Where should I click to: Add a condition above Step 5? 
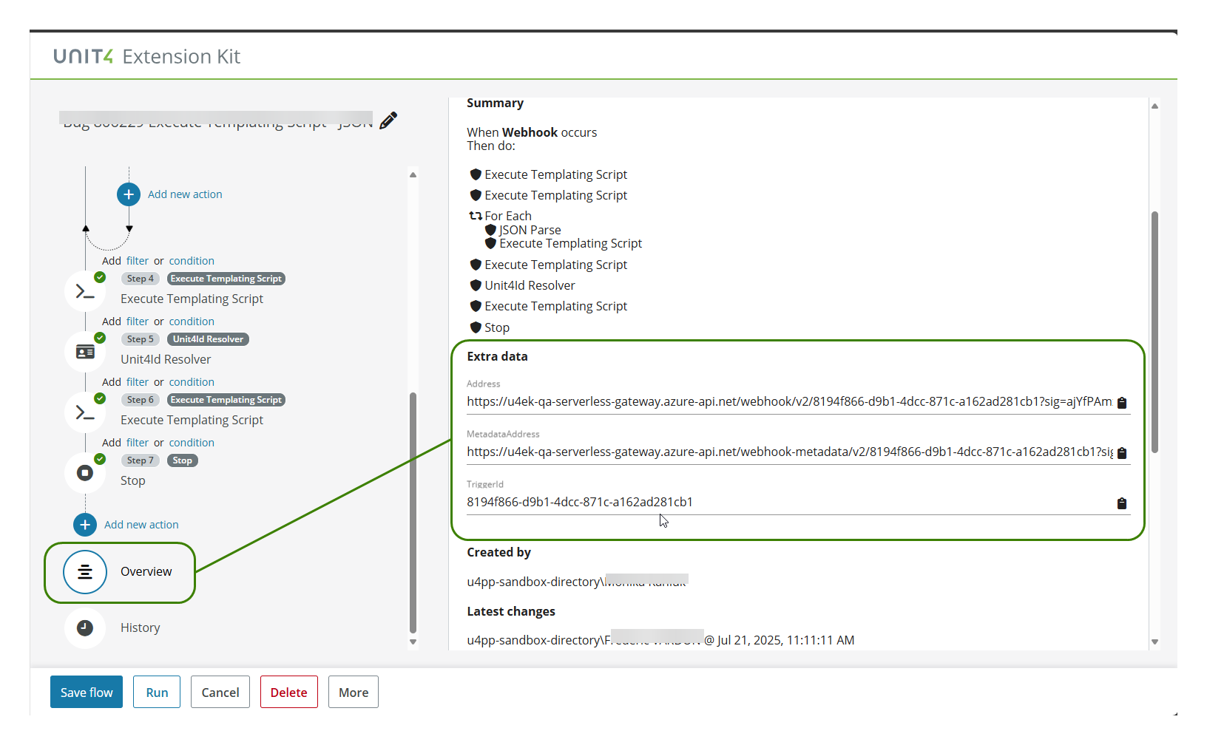(191, 321)
